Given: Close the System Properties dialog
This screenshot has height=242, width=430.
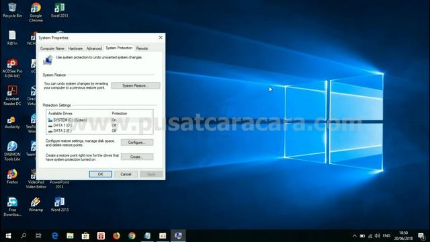Looking at the screenshot, I should coord(161,38).
